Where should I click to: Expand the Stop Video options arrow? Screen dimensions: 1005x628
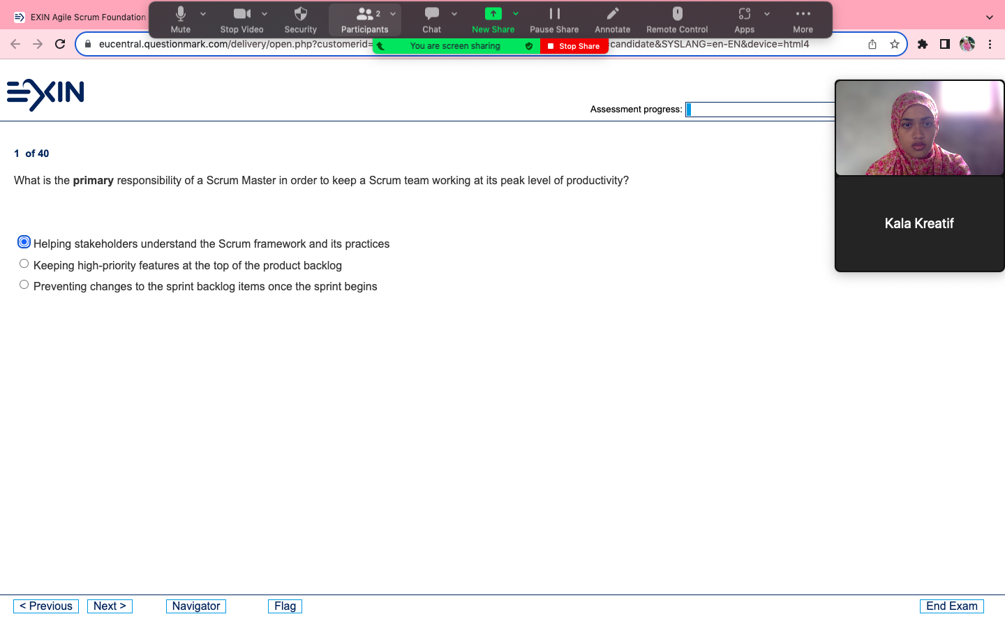coord(265,14)
